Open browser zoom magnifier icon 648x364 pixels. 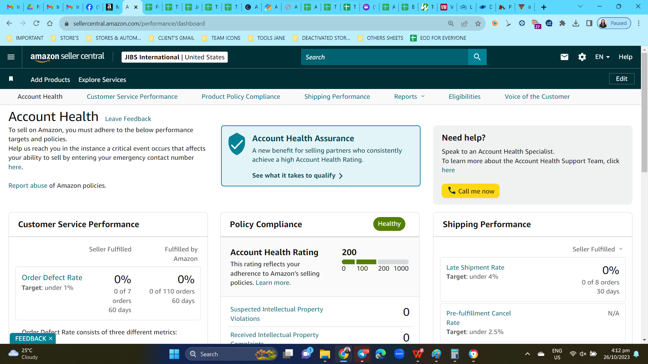(x=451, y=23)
